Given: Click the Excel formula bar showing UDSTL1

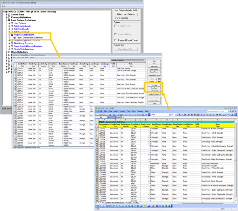Looking at the screenshot, I should pyautogui.click(x=176, y=117).
